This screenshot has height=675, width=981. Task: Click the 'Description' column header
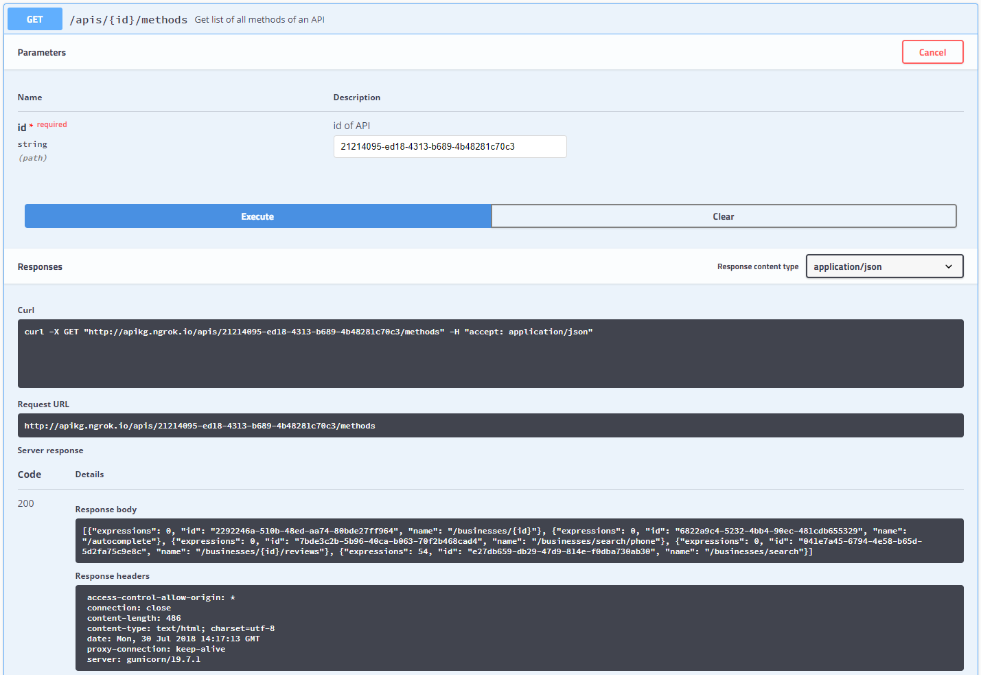pyautogui.click(x=357, y=98)
